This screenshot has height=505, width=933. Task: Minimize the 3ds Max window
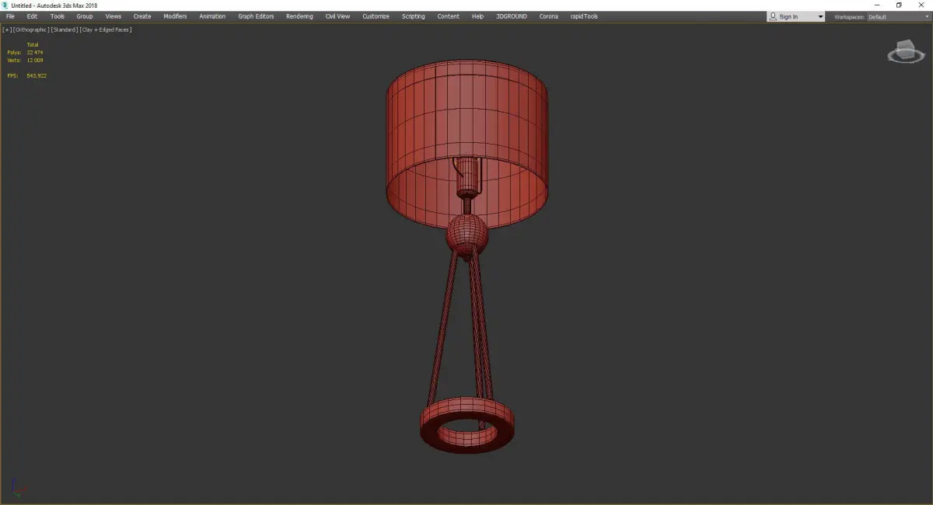(877, 5)
